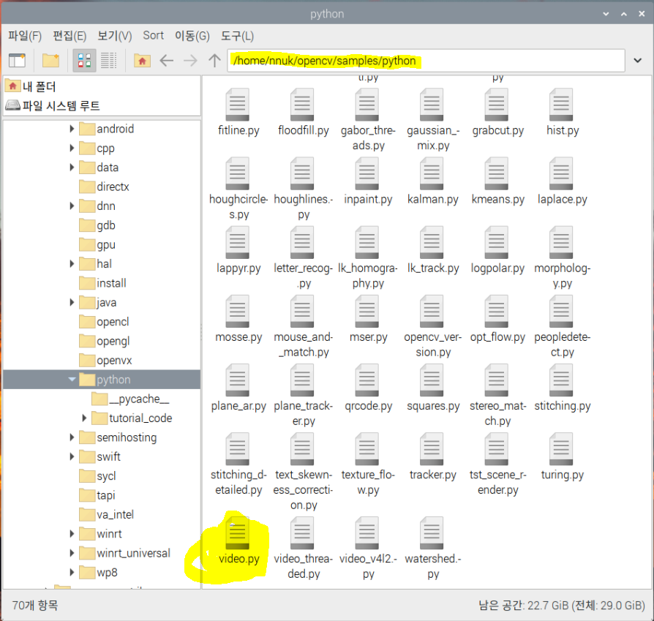Switch to detailed list view mode

pos(108,61)
